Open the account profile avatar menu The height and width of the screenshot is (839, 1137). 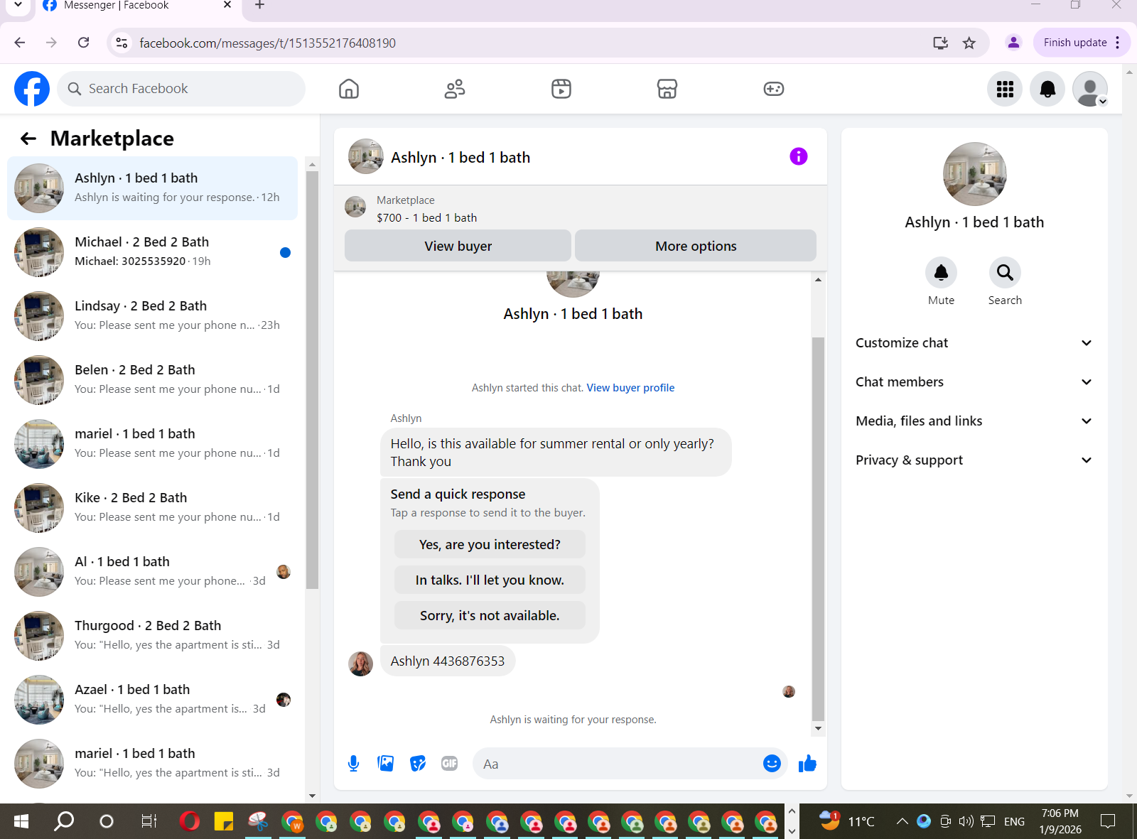tap(1090, 89)
